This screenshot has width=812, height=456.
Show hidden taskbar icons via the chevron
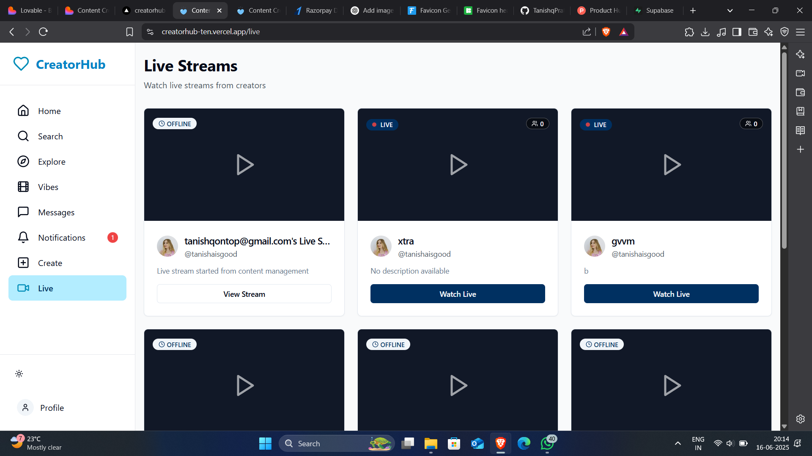[677, 443]
